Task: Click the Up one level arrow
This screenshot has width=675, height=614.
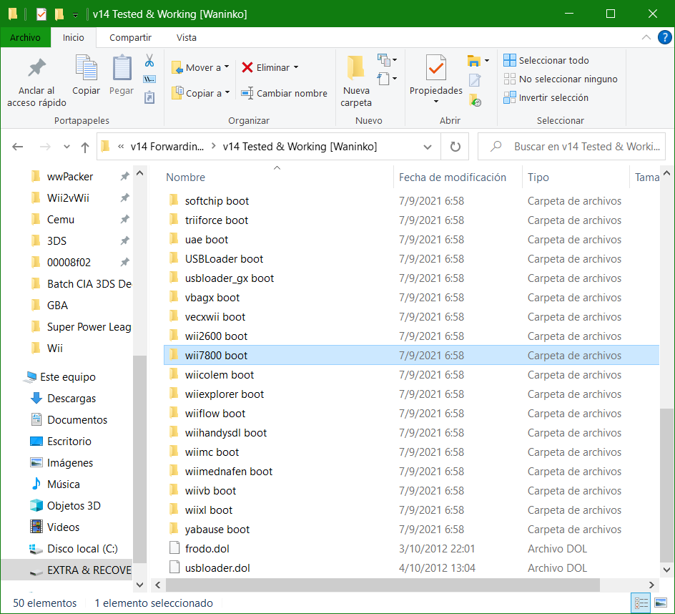Action: tap(85, 147)
